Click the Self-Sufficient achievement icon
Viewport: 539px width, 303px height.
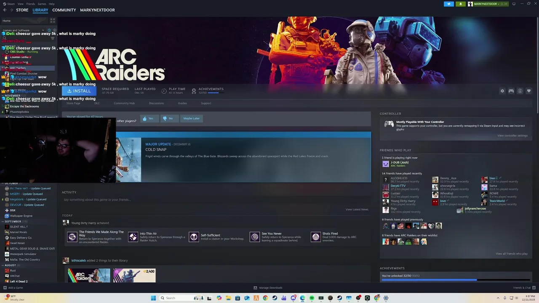[194, 237]
